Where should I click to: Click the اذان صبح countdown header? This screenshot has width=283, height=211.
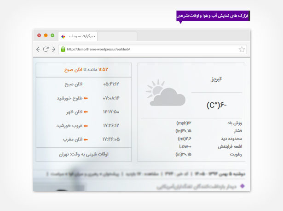(x=84, y=70)
